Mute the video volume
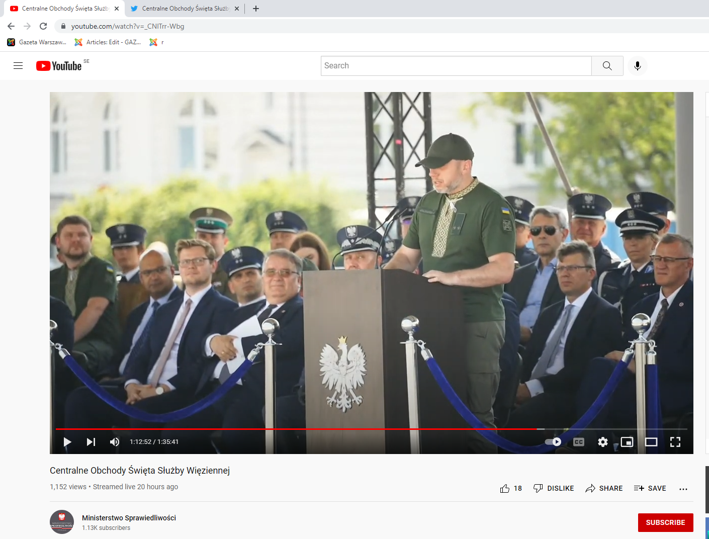Image resolution: width=709 pixels, height=539 pixels. (x=115, y=442)
